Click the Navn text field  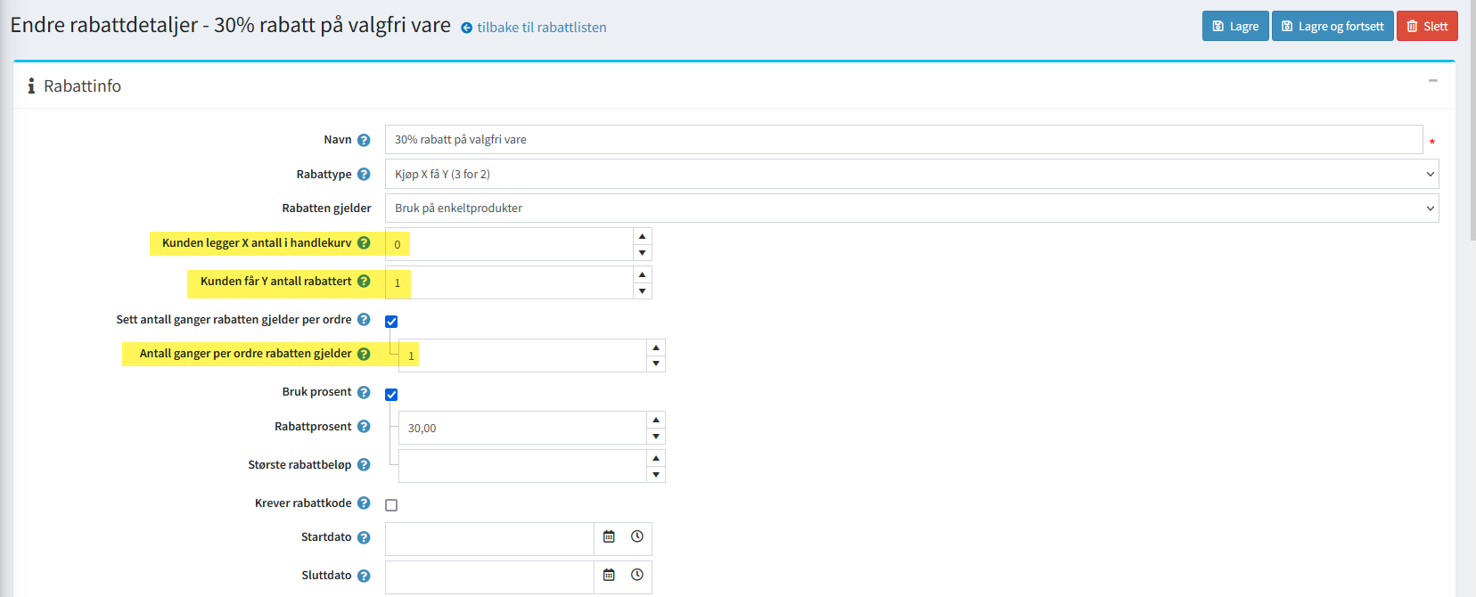[x=902, y=140]
